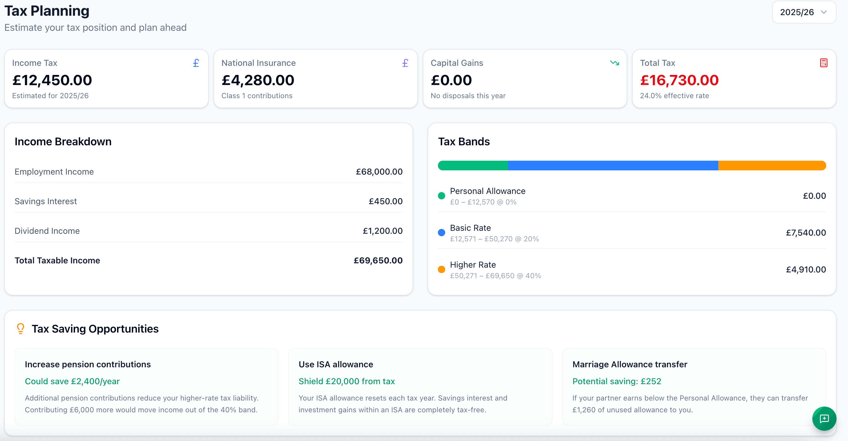
Task: Click the green Personal Allowance legend dot
Action: pyautogui.click(x=442, y=195)
